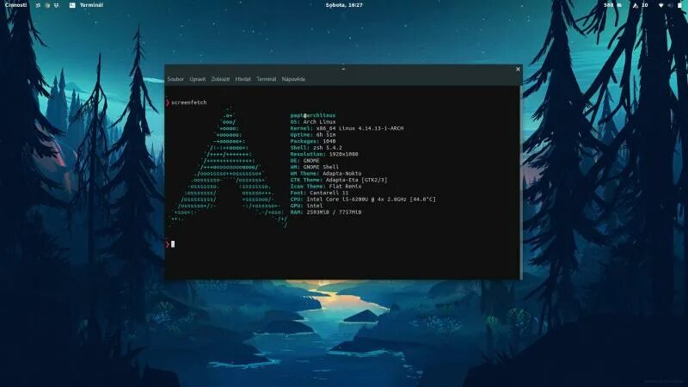Click the first tray icon beside Činnosti

[x=38, y=5]
